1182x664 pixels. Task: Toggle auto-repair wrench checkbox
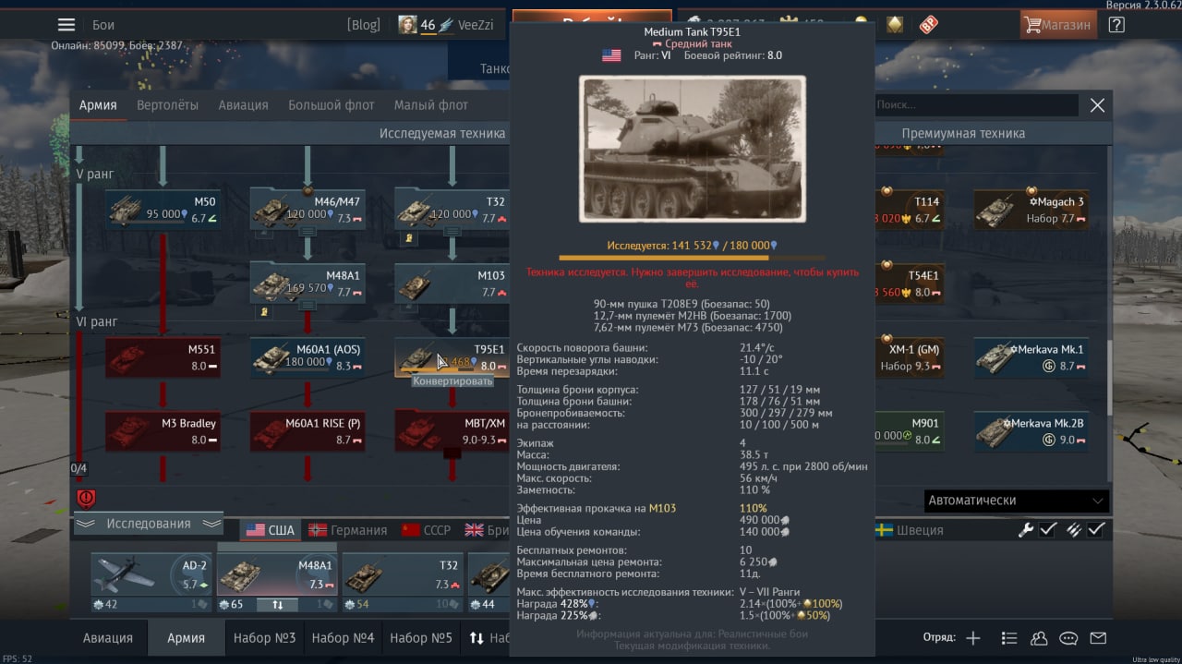pos(1048,530)
